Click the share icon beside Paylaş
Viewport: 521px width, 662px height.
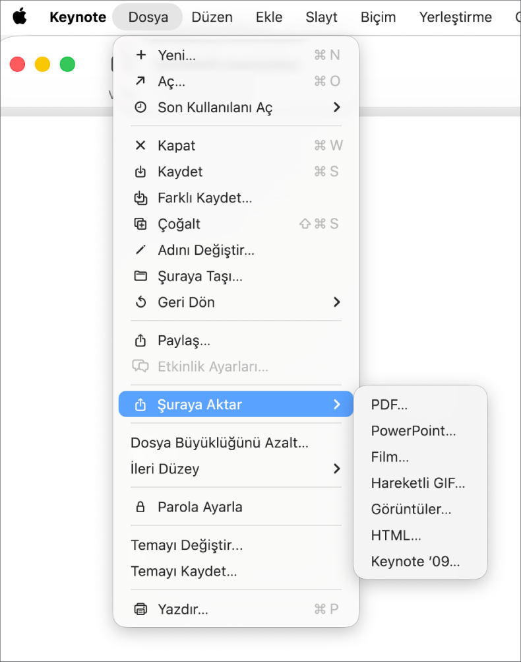pos(140,341)
